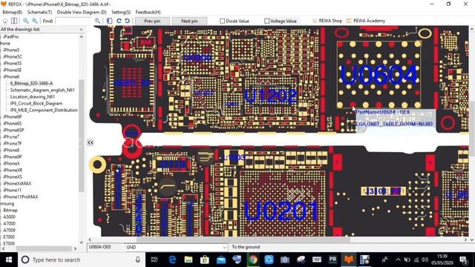Open Microsoft Edge from the taskbar

(x=172, y=260)
